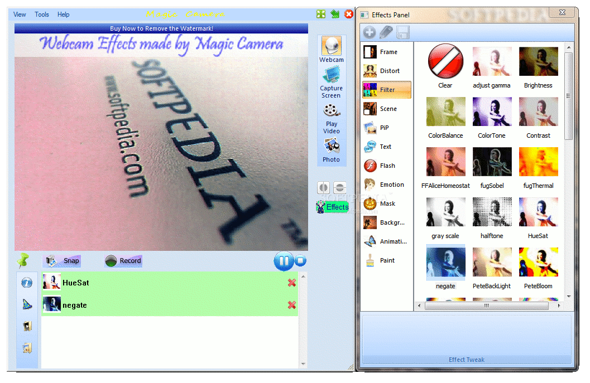This screenshot has height=383, width=590.
Task: Select the negate filter thumbnail
Action: pos(445,263)
